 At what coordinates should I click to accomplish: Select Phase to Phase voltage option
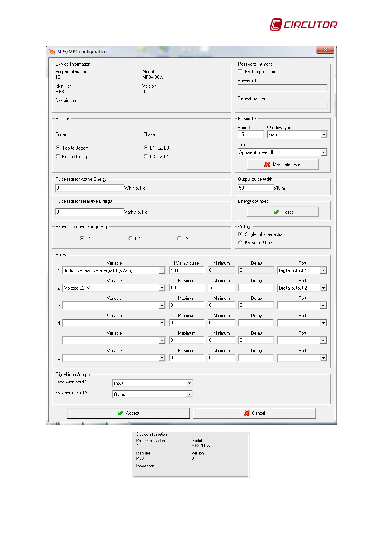pos(240,243)
